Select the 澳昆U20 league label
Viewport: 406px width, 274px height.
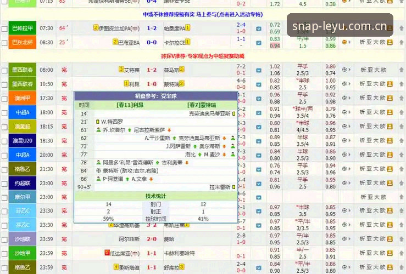coord(23,141)
